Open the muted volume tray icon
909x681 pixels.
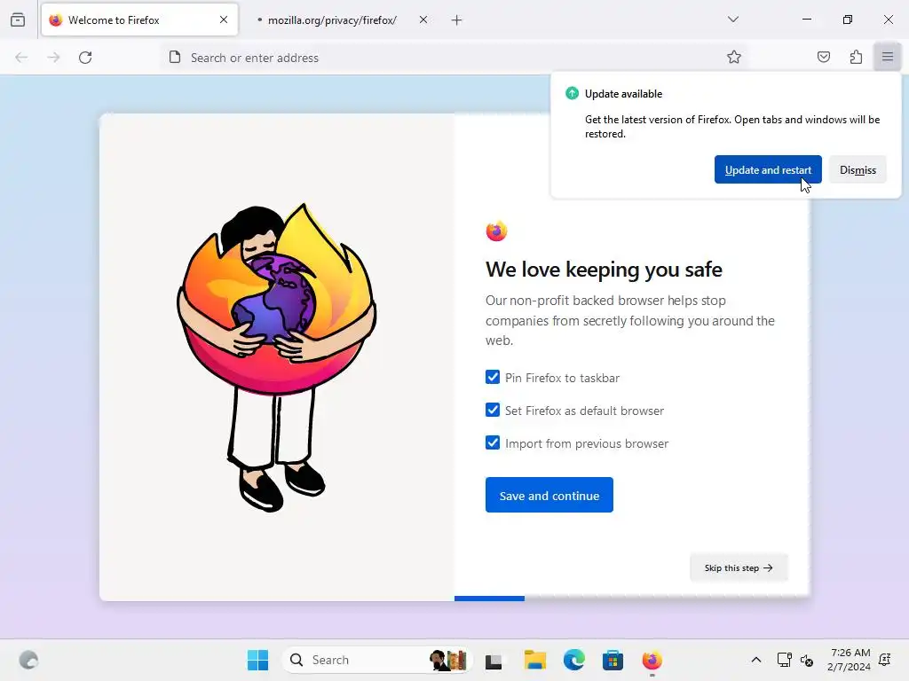click(x=806, y=660)
